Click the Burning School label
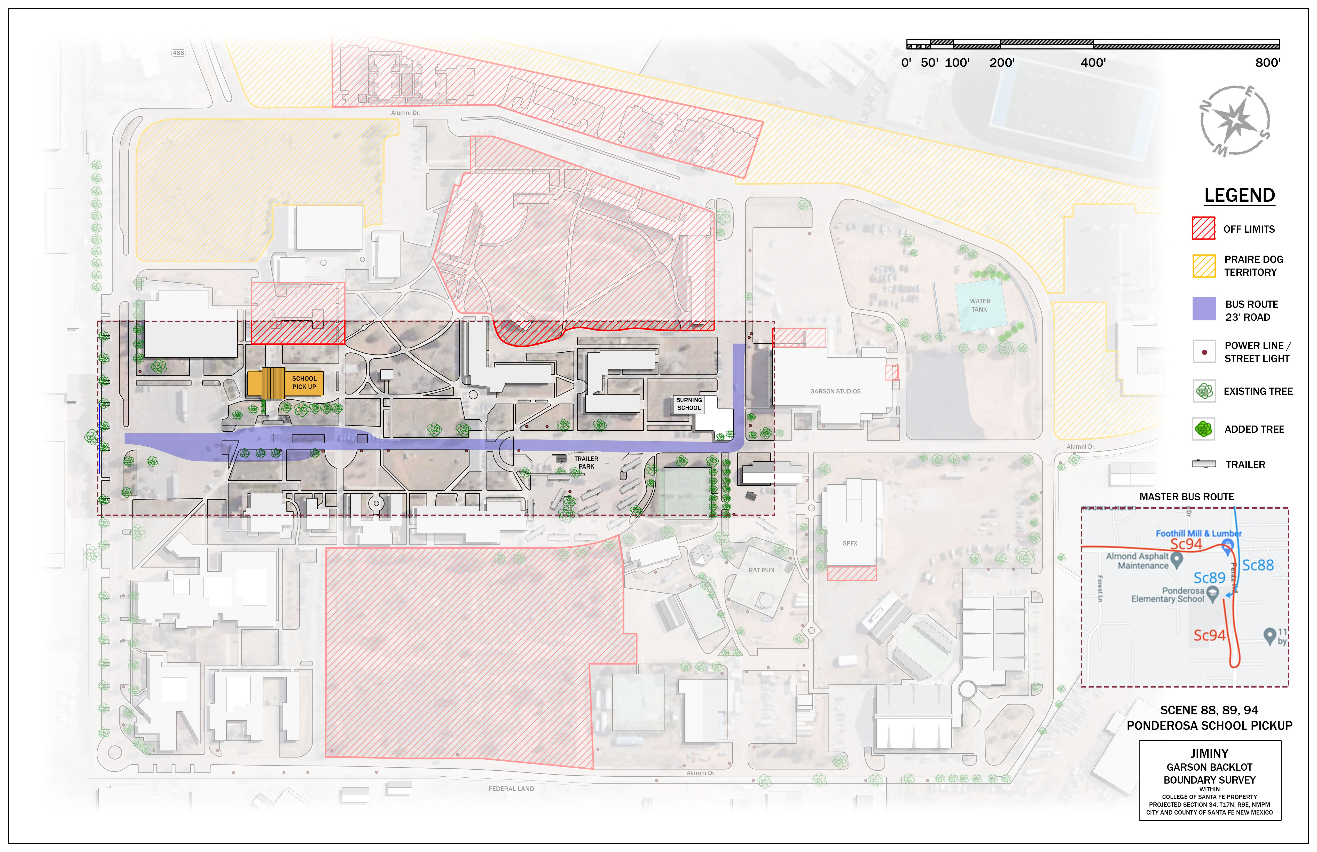The height and width of the screenshot is (852, 1317). coord(688,404)
